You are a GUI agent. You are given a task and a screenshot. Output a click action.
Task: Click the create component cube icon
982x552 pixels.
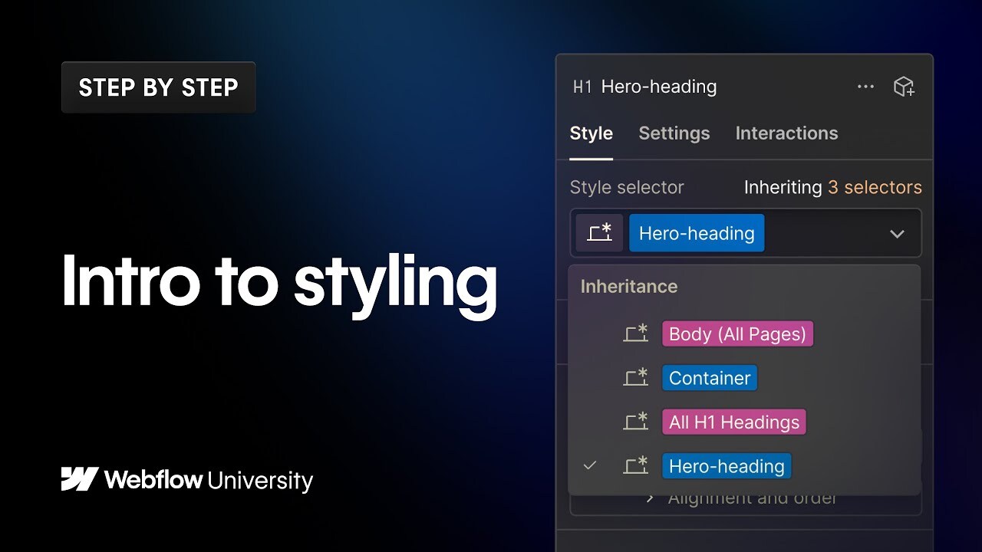coord(905,87)
